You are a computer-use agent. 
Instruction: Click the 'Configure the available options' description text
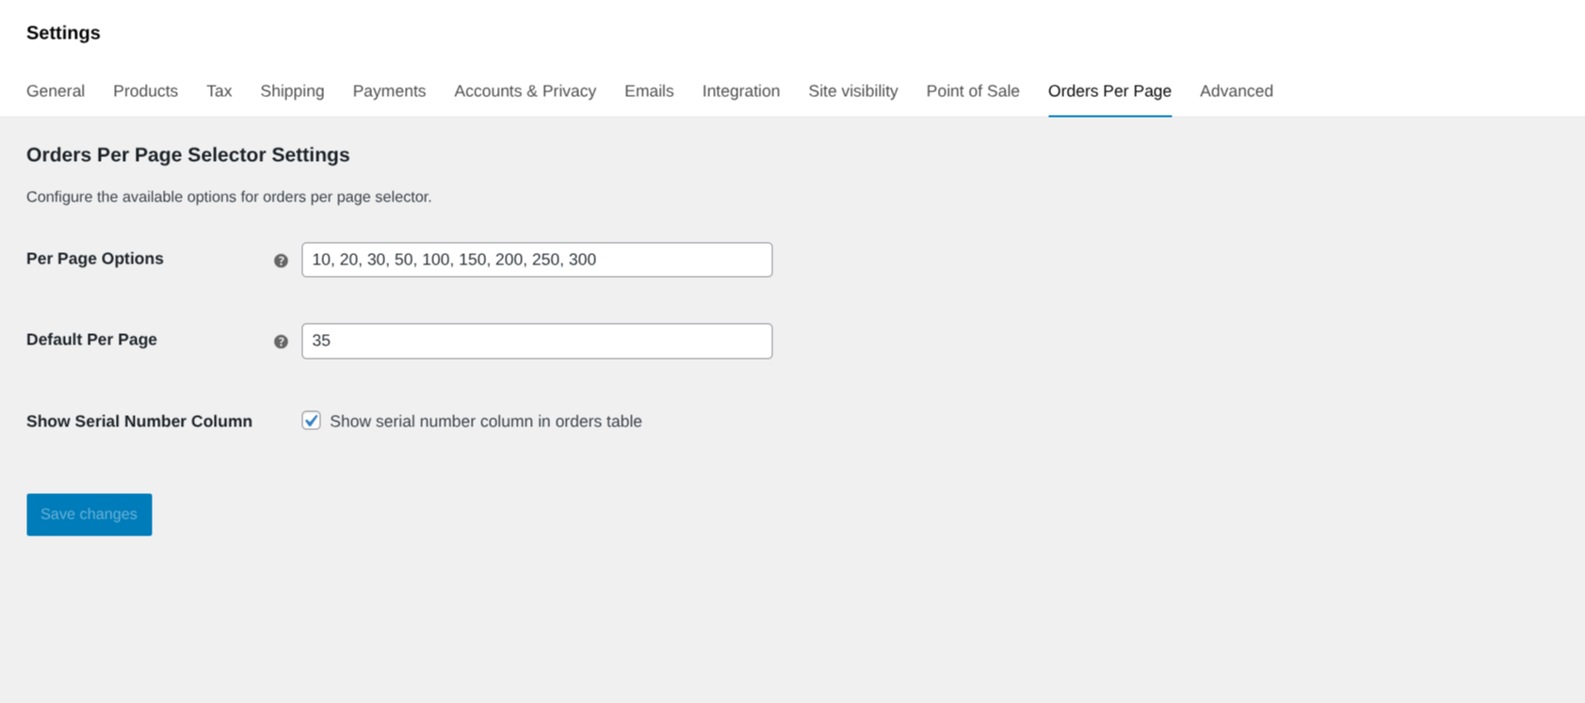229,197
